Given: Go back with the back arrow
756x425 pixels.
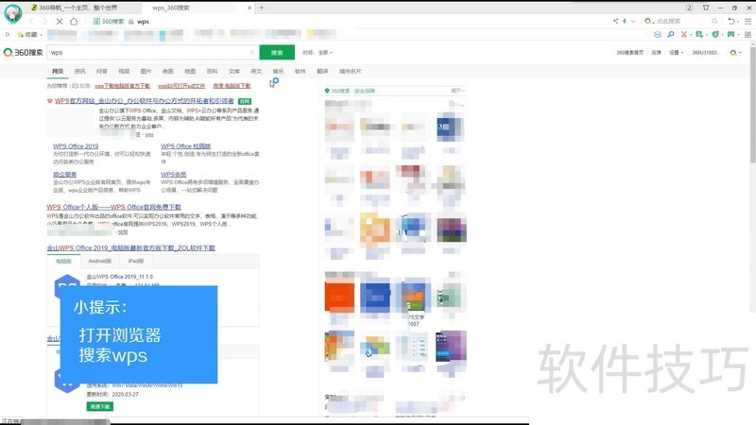Looking at the screenshot, I should click(32, 21).
